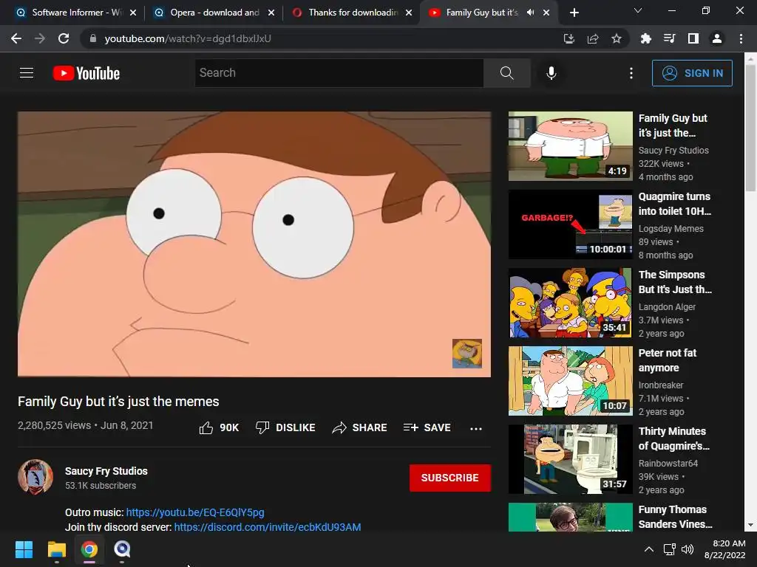Open Chrome extensions puzzle icon
This screenshot has width=757, height=567.
pyautogui.click(x=645, y=38)
